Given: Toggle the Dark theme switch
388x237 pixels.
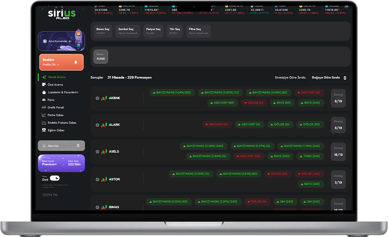Looking at the screenshot, I should click(x=55, y=178).
